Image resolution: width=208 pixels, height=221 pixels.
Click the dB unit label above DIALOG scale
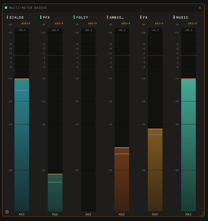click(10, 24)
